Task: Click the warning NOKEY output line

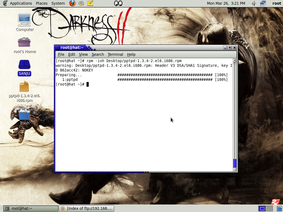Action: coord(144,68)
